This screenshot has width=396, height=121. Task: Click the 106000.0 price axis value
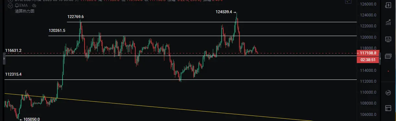click(x=368, y=115)
